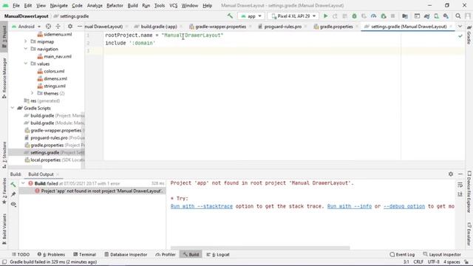Open the Refactor menu
473x266 pixels.
115,5
